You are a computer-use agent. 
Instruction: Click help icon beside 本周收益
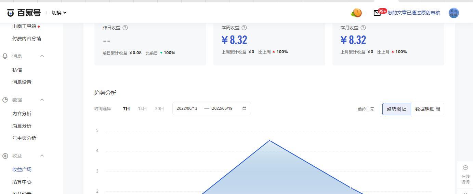244,28
